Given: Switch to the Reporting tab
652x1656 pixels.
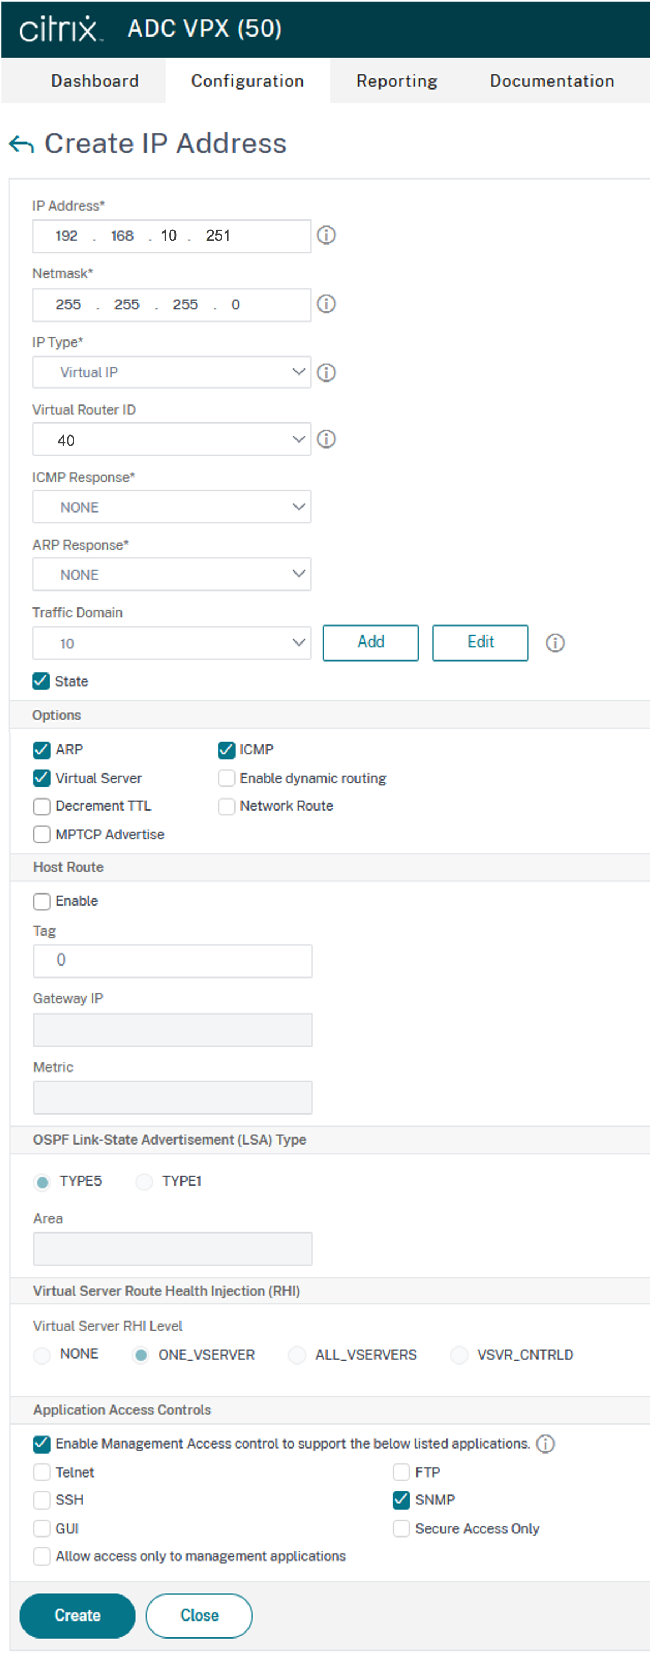Looking at the screenshot, I should [x=397, y=81].
